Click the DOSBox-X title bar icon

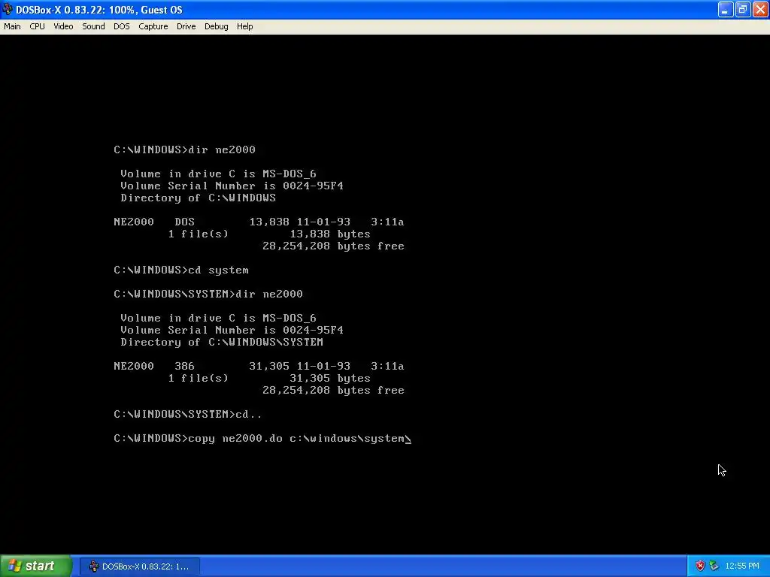(x=8, y=9)
